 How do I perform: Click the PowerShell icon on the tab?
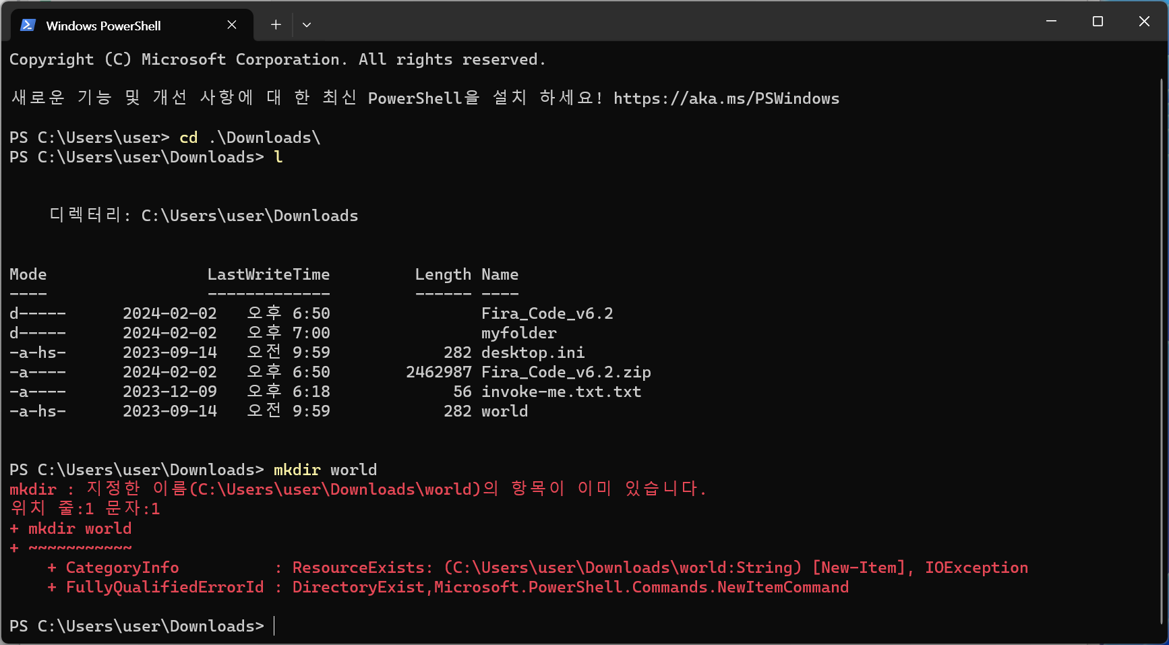tap(28, 25)
